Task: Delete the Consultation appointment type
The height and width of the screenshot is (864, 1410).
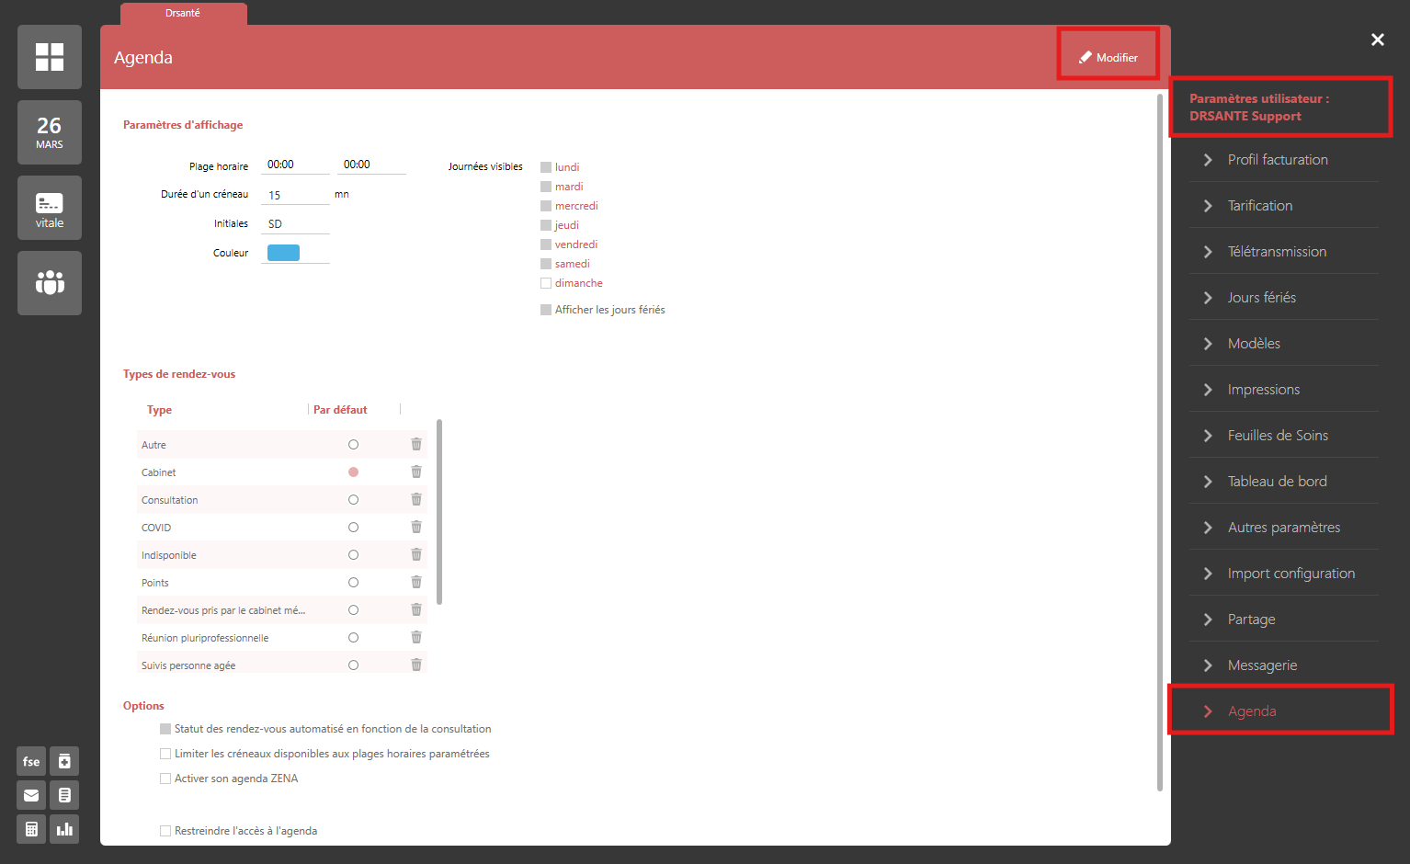Action: click(416, 499)
